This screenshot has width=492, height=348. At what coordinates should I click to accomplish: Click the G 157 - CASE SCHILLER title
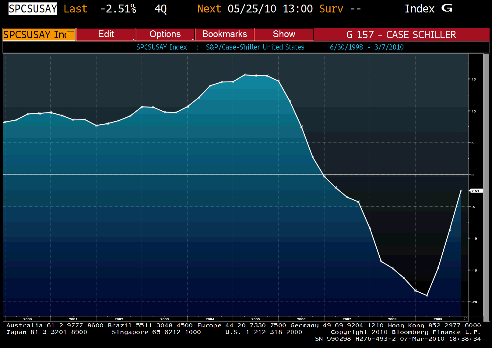[401, 34]
